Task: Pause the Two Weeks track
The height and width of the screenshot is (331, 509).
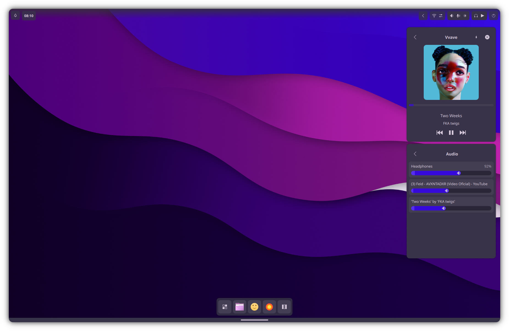Action: pos(451,133)
